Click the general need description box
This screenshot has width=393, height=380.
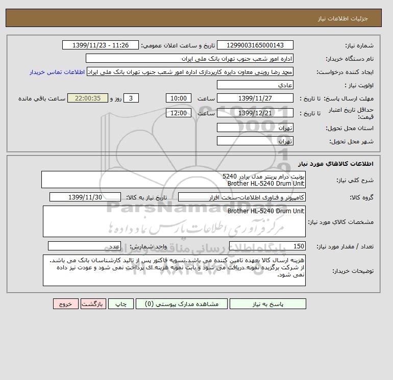174,180
